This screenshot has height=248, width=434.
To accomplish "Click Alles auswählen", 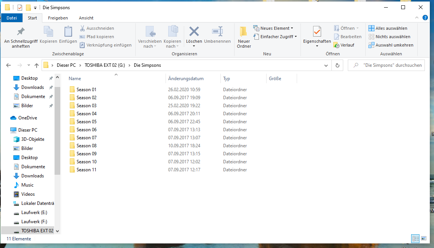I will tap(388, 28).
